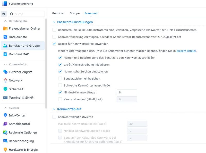Tick Kennwortablauf aktivieren checkbox
Image resolution: width=206 pixels, height=153 pixels.
click(54, 117)
